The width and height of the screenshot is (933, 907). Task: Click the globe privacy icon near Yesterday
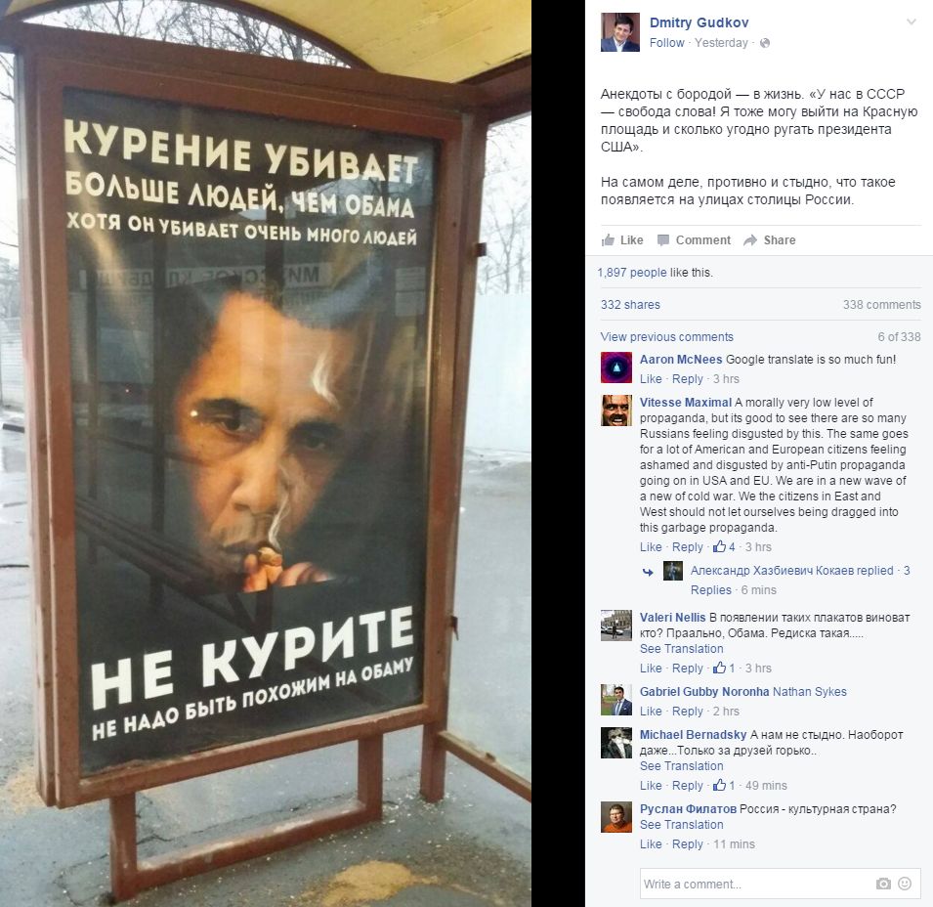(765, 43)
